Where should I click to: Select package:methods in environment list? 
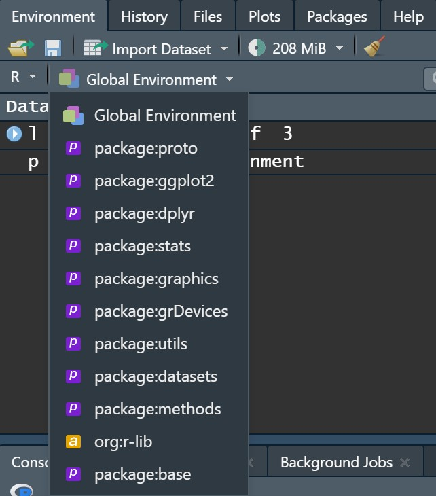tap(149, 409)
